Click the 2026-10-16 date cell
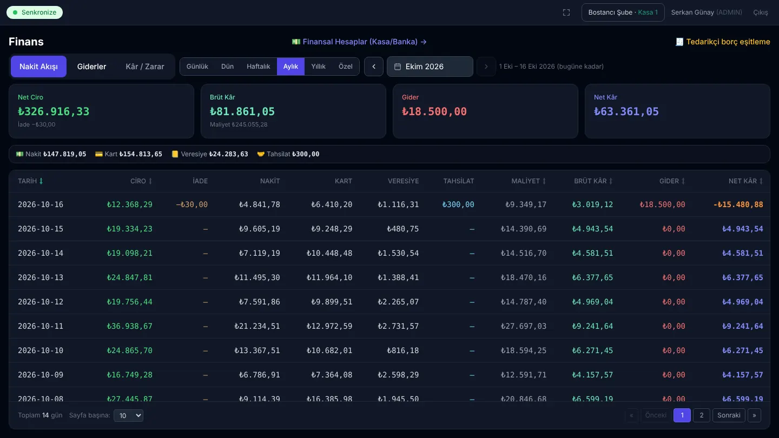The width and height of the screenshot is (779, 438). coord(41,204)
